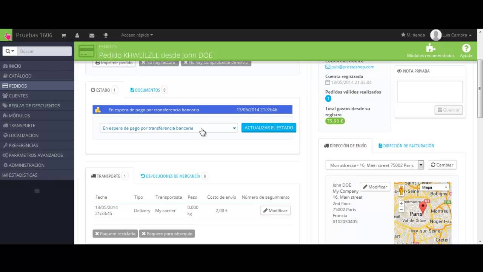
Task: Switch to DIRECCIÓN DE FACTURACIÓN tab
Action: coord(406,146)
